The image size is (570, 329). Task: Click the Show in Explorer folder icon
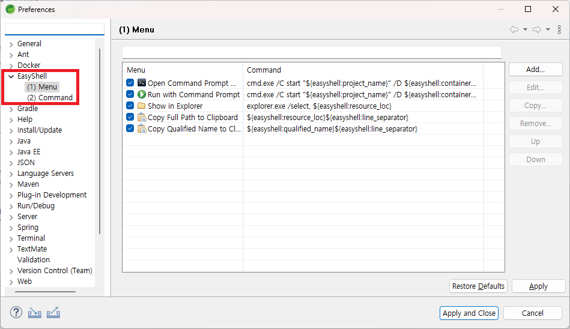pyautogui.click(x=142, y=106)
